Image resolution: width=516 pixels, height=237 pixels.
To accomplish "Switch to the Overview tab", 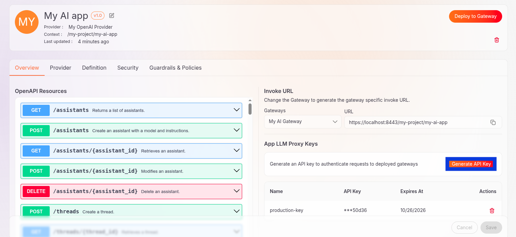I will point(27,68).
